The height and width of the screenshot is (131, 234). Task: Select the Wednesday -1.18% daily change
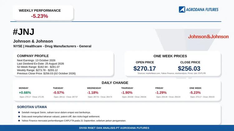[93, 93]
